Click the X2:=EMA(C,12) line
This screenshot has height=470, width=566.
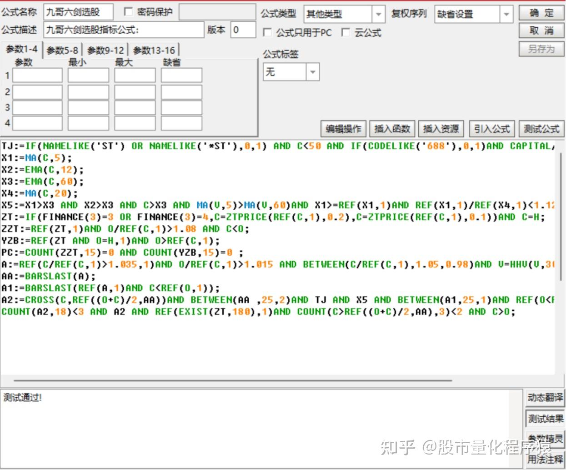[x=43, y=170]
